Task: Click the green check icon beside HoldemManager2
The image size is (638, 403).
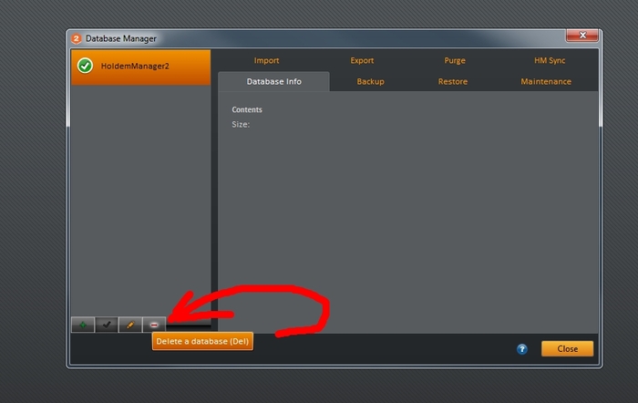Action: 85,66
